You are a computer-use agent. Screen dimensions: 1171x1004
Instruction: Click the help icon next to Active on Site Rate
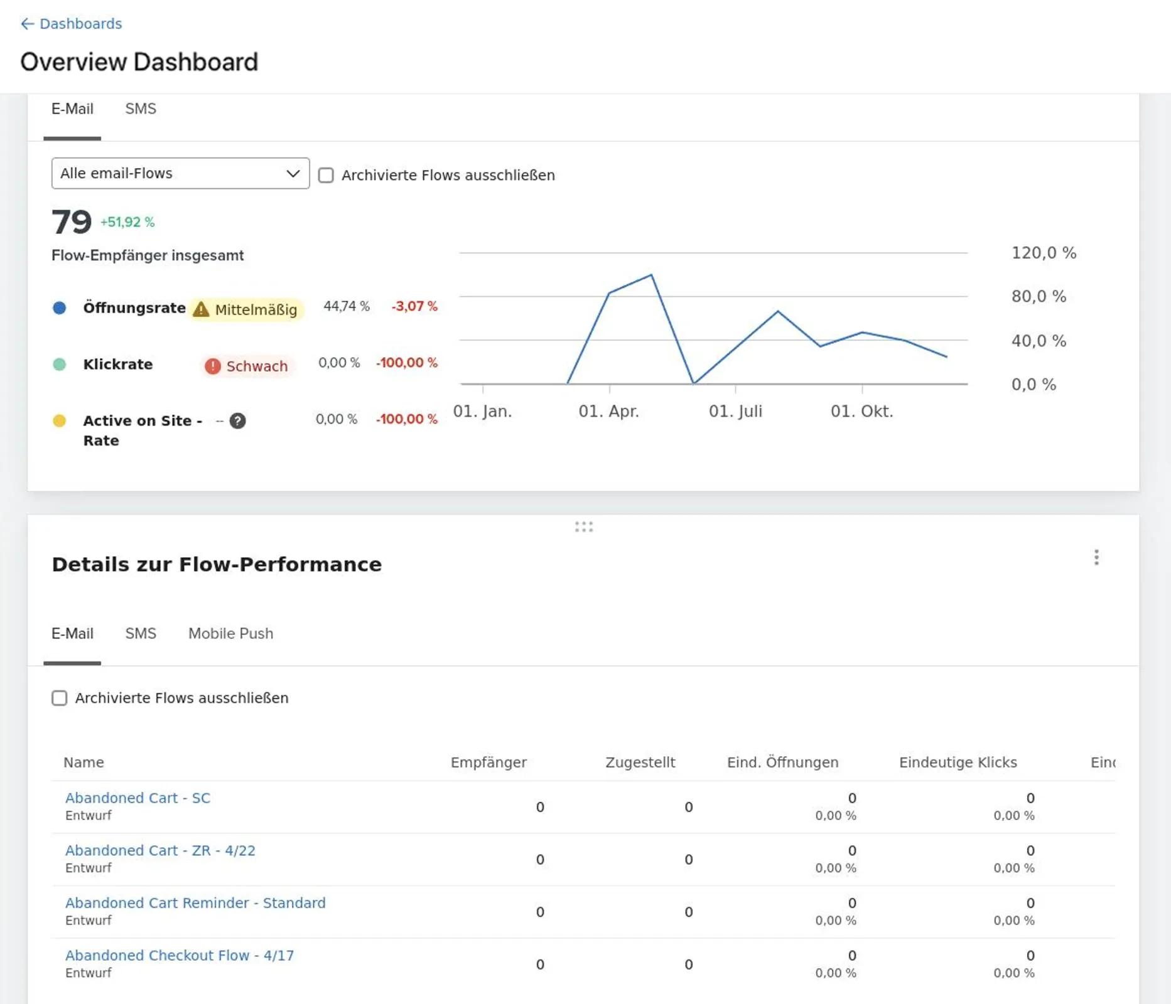coord(237,421)
